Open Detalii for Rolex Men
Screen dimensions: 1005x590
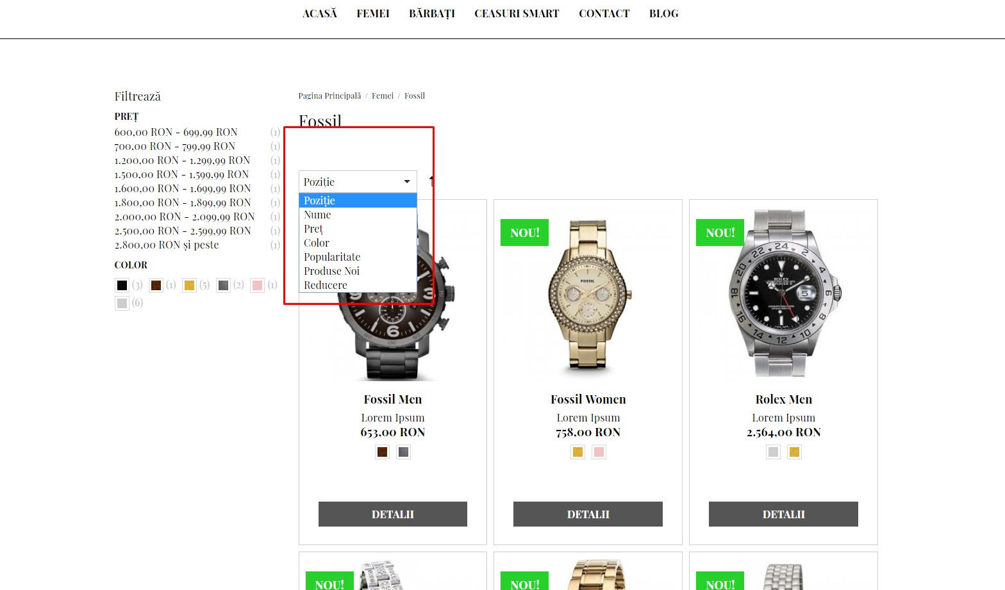tap(783, 514)
